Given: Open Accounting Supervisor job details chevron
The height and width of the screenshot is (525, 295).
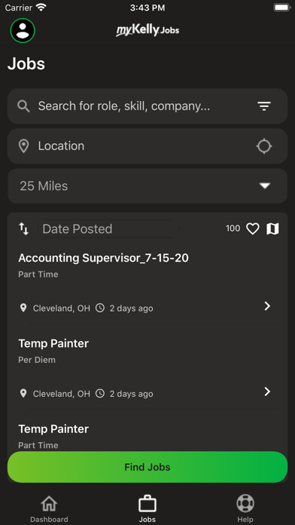Looking at the screenshot, I should tap(267, 306).
